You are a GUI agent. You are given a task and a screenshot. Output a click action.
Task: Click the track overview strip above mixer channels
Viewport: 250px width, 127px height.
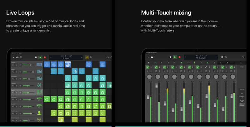tap(196, 62)
